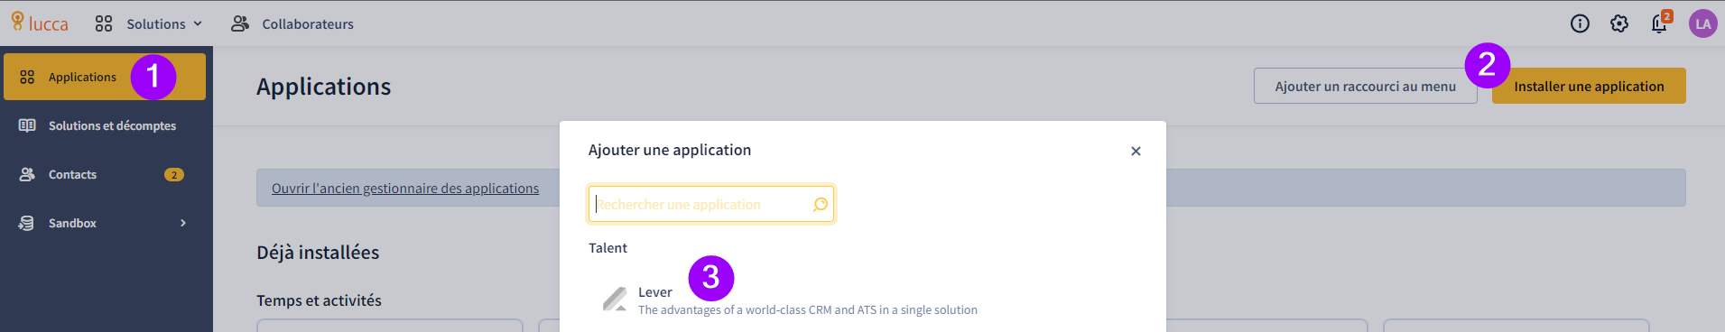
Task: Open the notifications bell
Action: pyautogui.click(x=1659, y=23)
